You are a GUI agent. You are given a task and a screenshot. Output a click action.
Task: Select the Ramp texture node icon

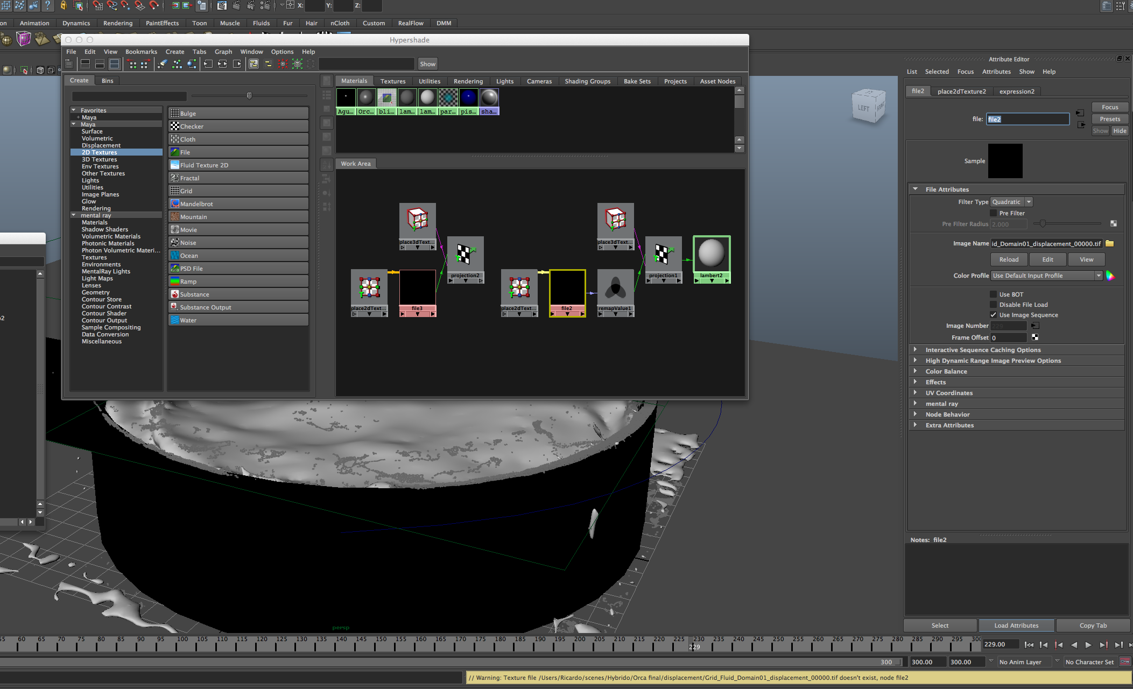(175, 282)
